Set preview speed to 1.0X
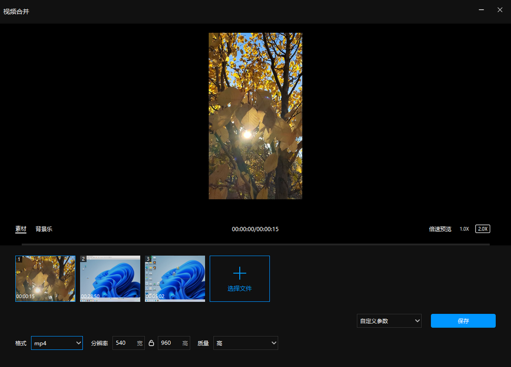 [x=464, y=229]
